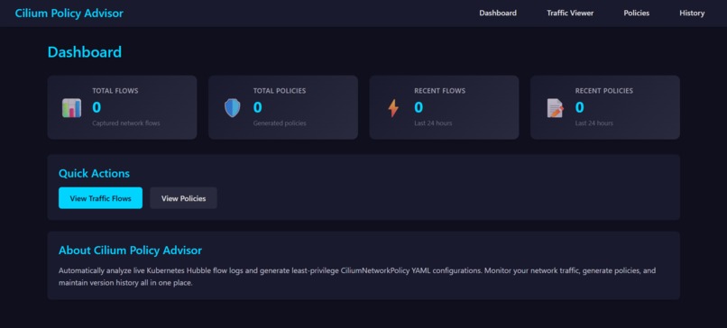Click the Recent Flows count value

(x=419, y=107)
